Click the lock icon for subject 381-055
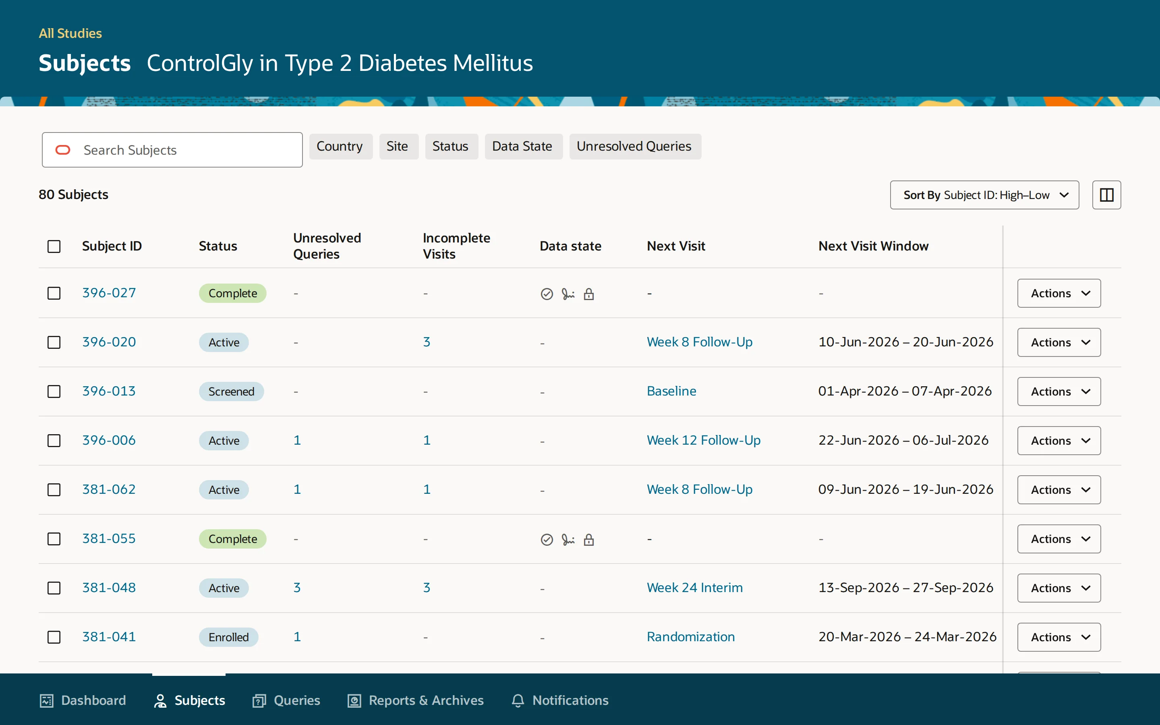 coord(588,539)
